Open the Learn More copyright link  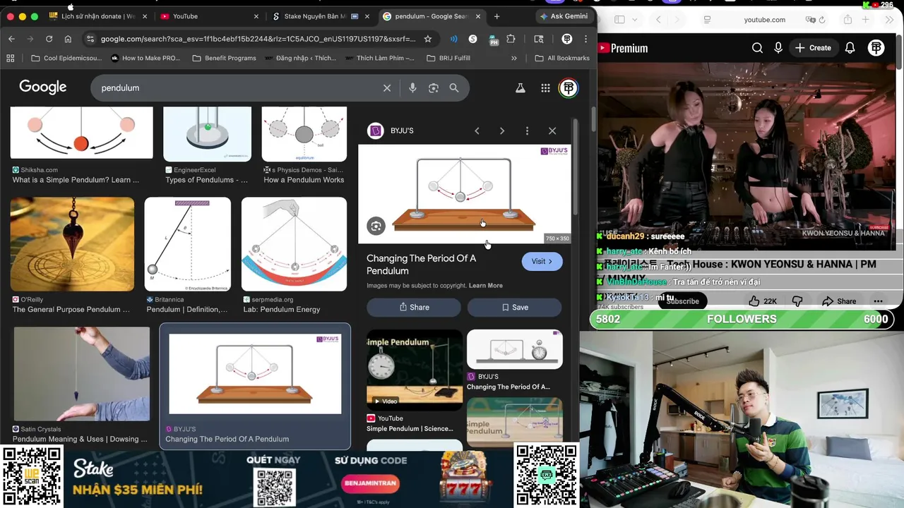coord(486,286)
